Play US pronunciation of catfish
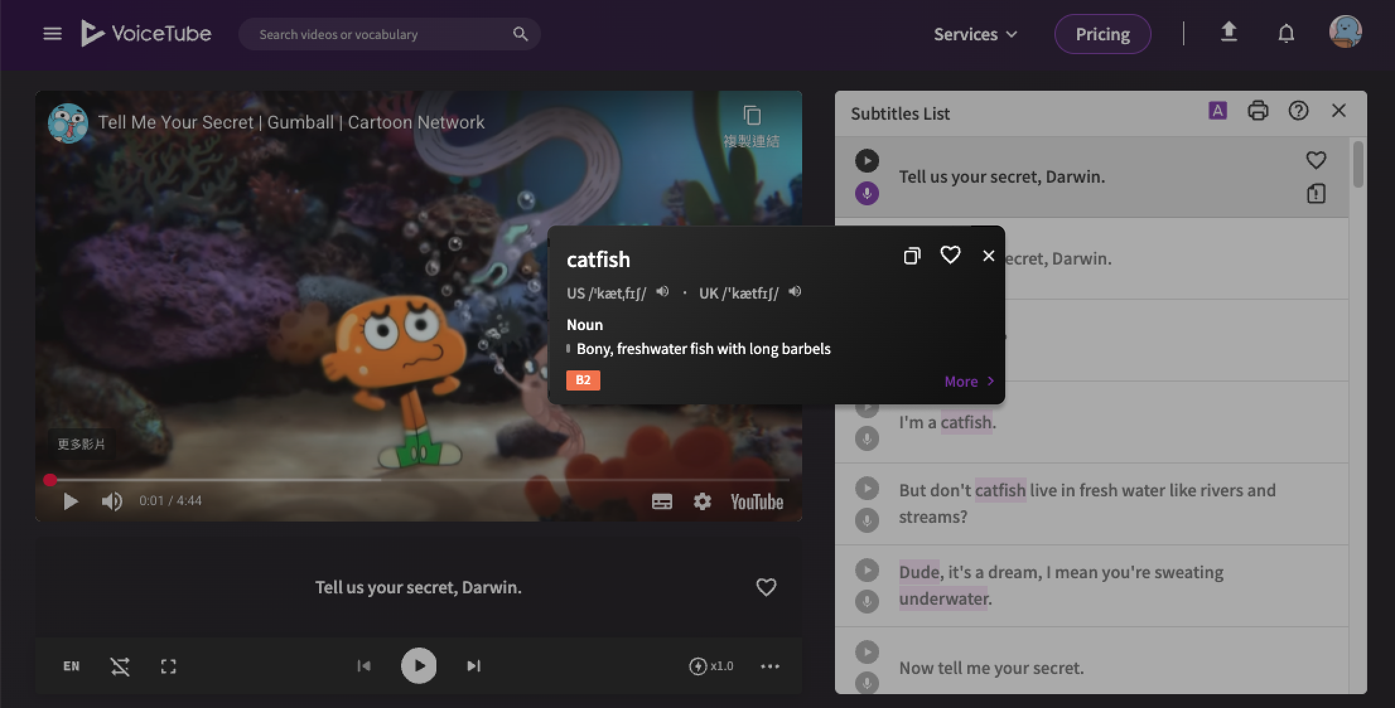Screen dimensions: 1395x708 tap(662, 292)
